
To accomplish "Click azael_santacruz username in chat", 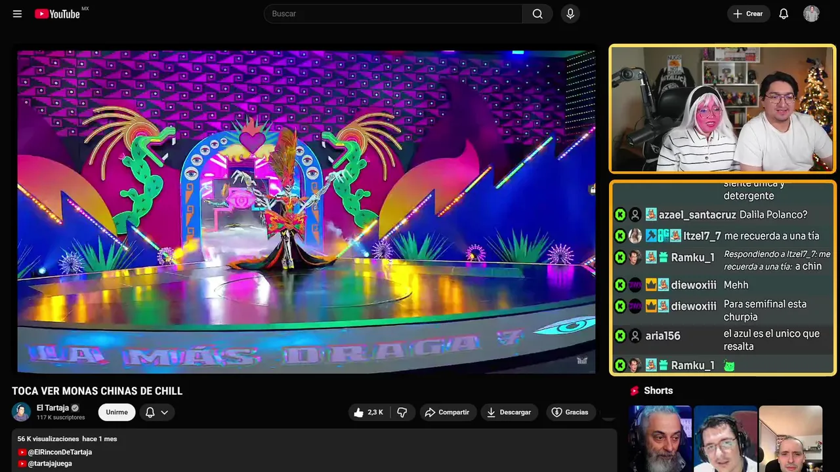I will [697, 215].
